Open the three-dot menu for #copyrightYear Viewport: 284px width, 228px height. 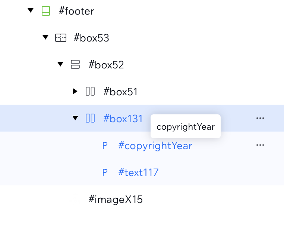(x=260, y=145)
